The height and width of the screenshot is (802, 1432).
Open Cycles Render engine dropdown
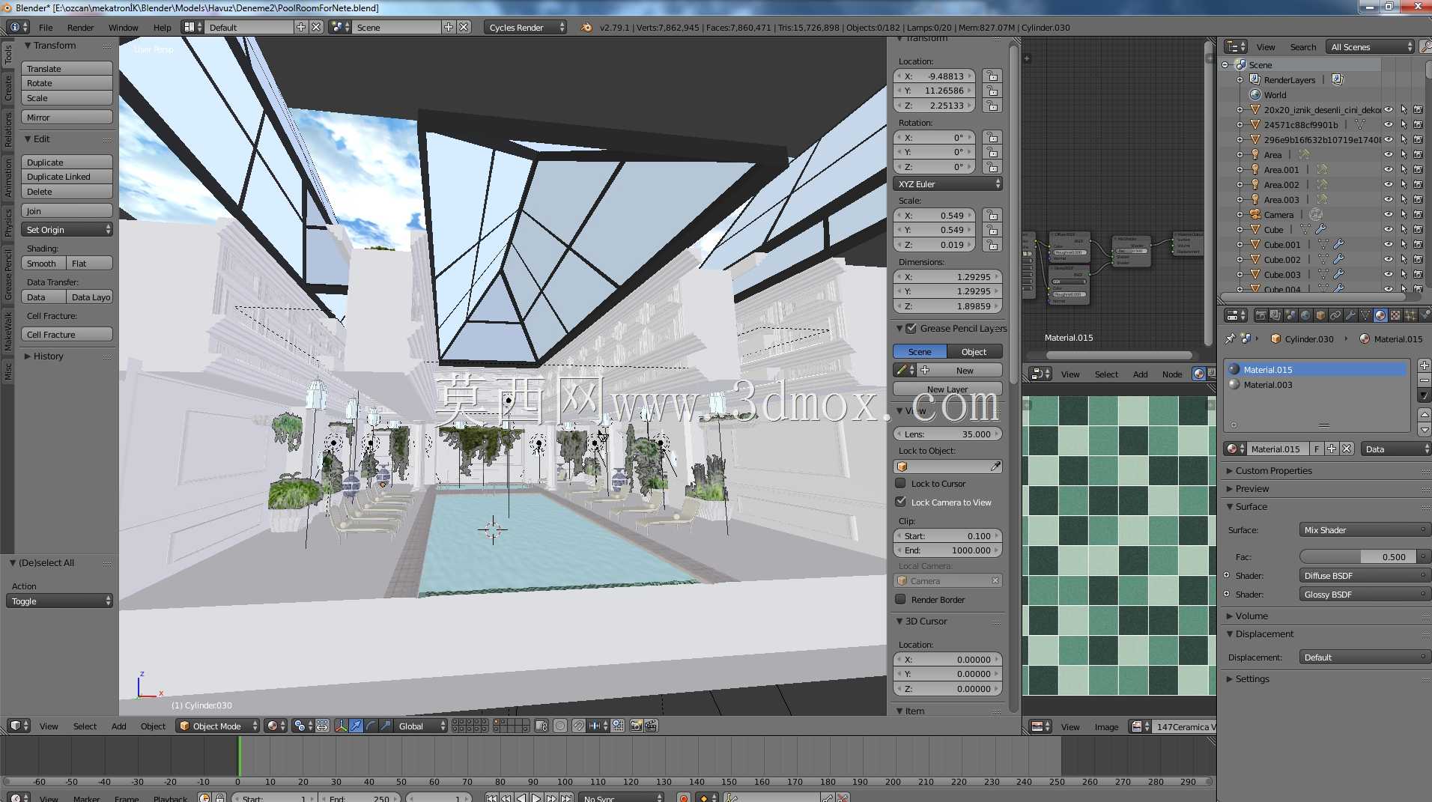(x=526, y=27)
